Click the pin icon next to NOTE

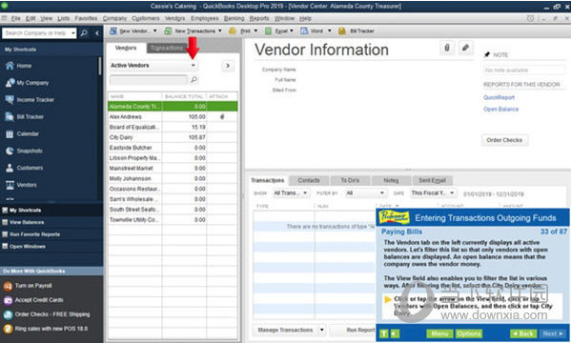[487, 54]
